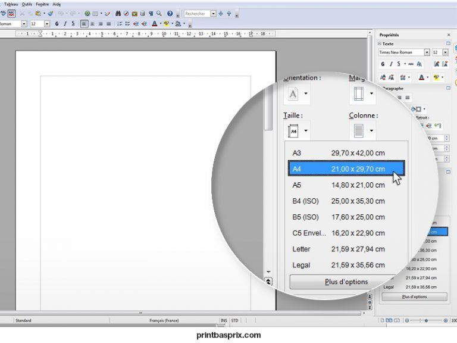Click Find Next down arrow
The image size is (457, 343).
pos(221,14)
